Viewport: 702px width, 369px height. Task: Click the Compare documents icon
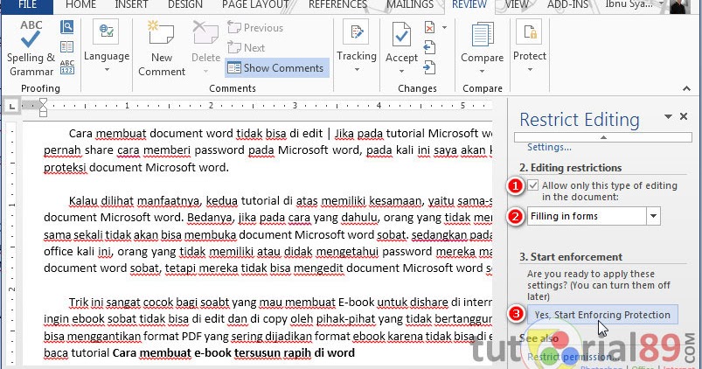[483, 34]
